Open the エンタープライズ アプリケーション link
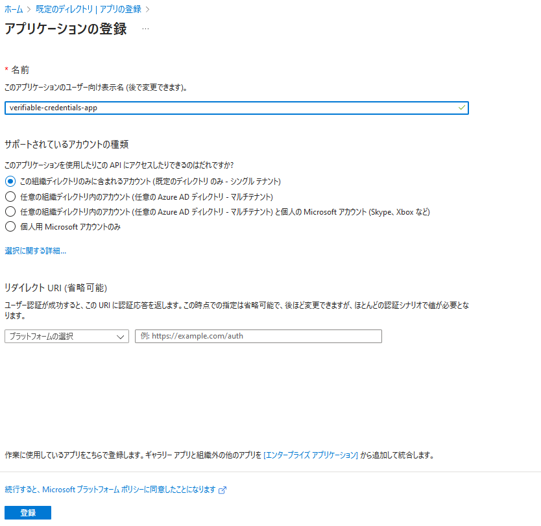 (x=311, y=455)
